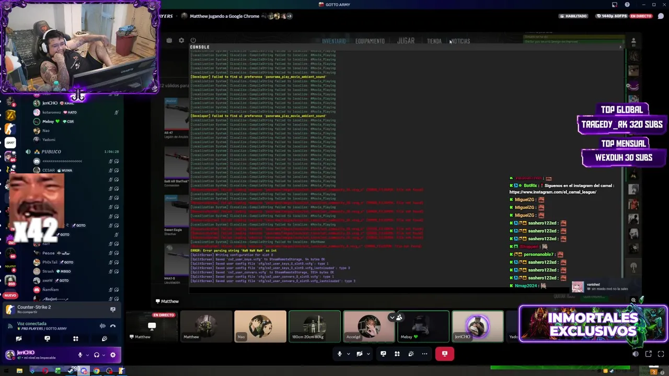
Task: Share screen from the bottom call controls
Action: (x=383, y=354)
